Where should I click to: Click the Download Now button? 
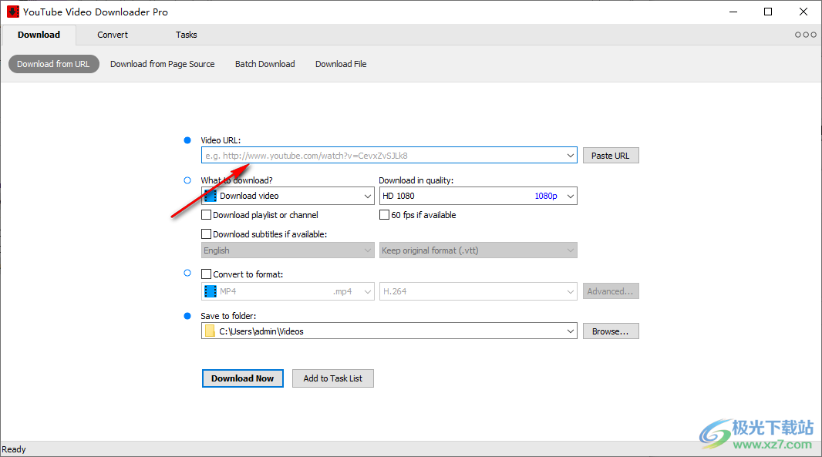[x=243, y=378]
